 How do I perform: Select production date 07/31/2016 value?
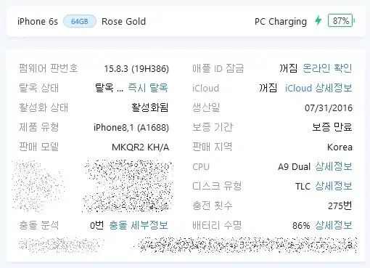pos(329,108)
